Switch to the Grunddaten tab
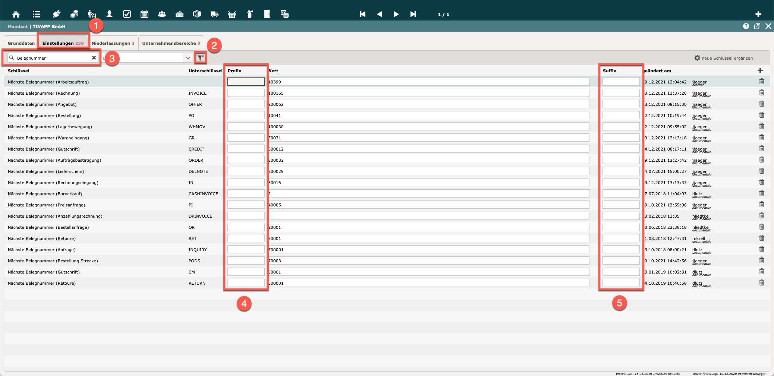 point(21,43)
